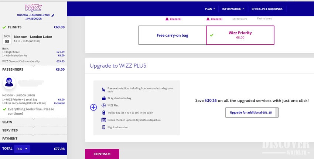Viewport: 314px width, 159px height.
Task: Click Upgrade for additional €51.15 button
Action: tap(252, 112)
